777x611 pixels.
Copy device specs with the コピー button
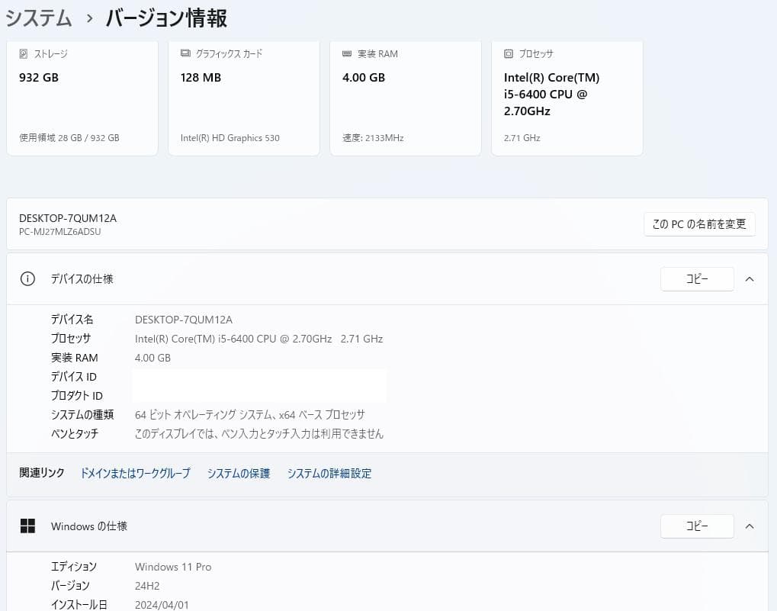tap(696, 278)
